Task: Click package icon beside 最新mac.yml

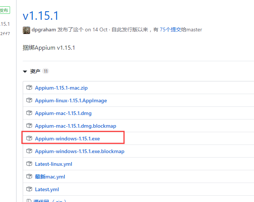Action: point(29,176)
